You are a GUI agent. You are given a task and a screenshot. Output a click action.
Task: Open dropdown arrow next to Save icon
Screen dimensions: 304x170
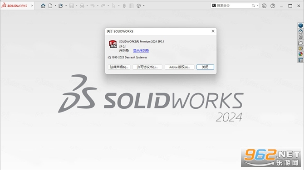77,6
